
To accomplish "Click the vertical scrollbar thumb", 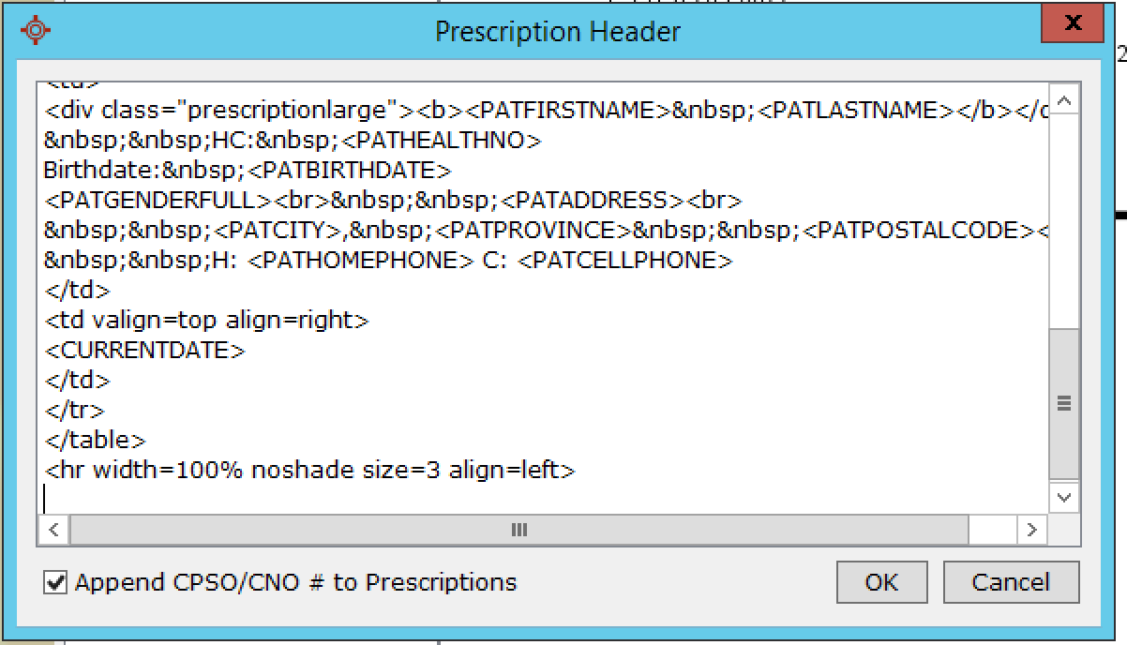I will coord(1064,403).
